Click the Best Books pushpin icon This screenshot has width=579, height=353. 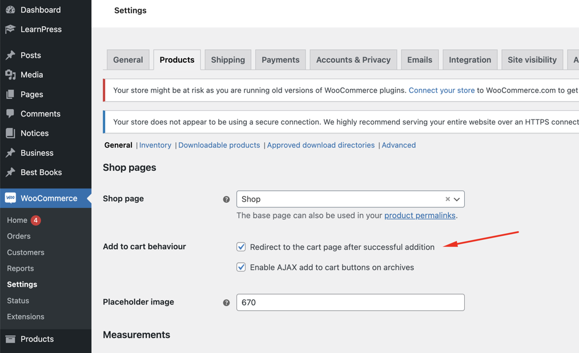click(10, 173)
